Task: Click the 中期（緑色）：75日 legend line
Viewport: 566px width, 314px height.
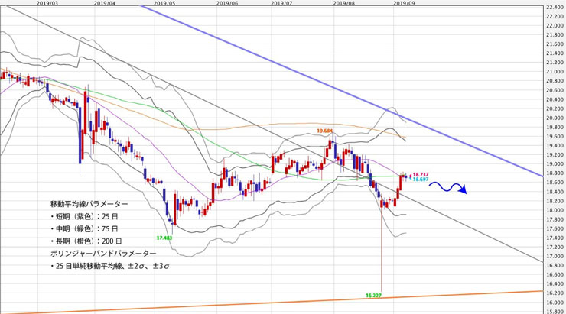Action: pos(84,229)
